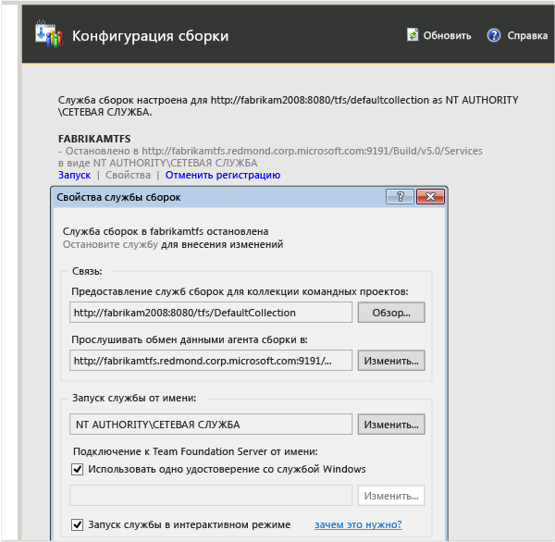The width and height of the screenshot is (555, 542).
Task: Click Изменить... beside the agent URL
Action: tap(391, 361)
